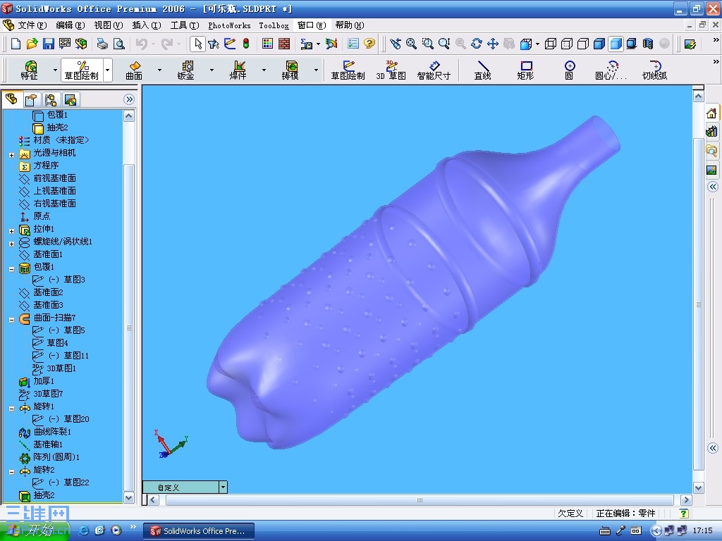Click SolidWorks Resources home icon in task pane

[x=712, y=113]
